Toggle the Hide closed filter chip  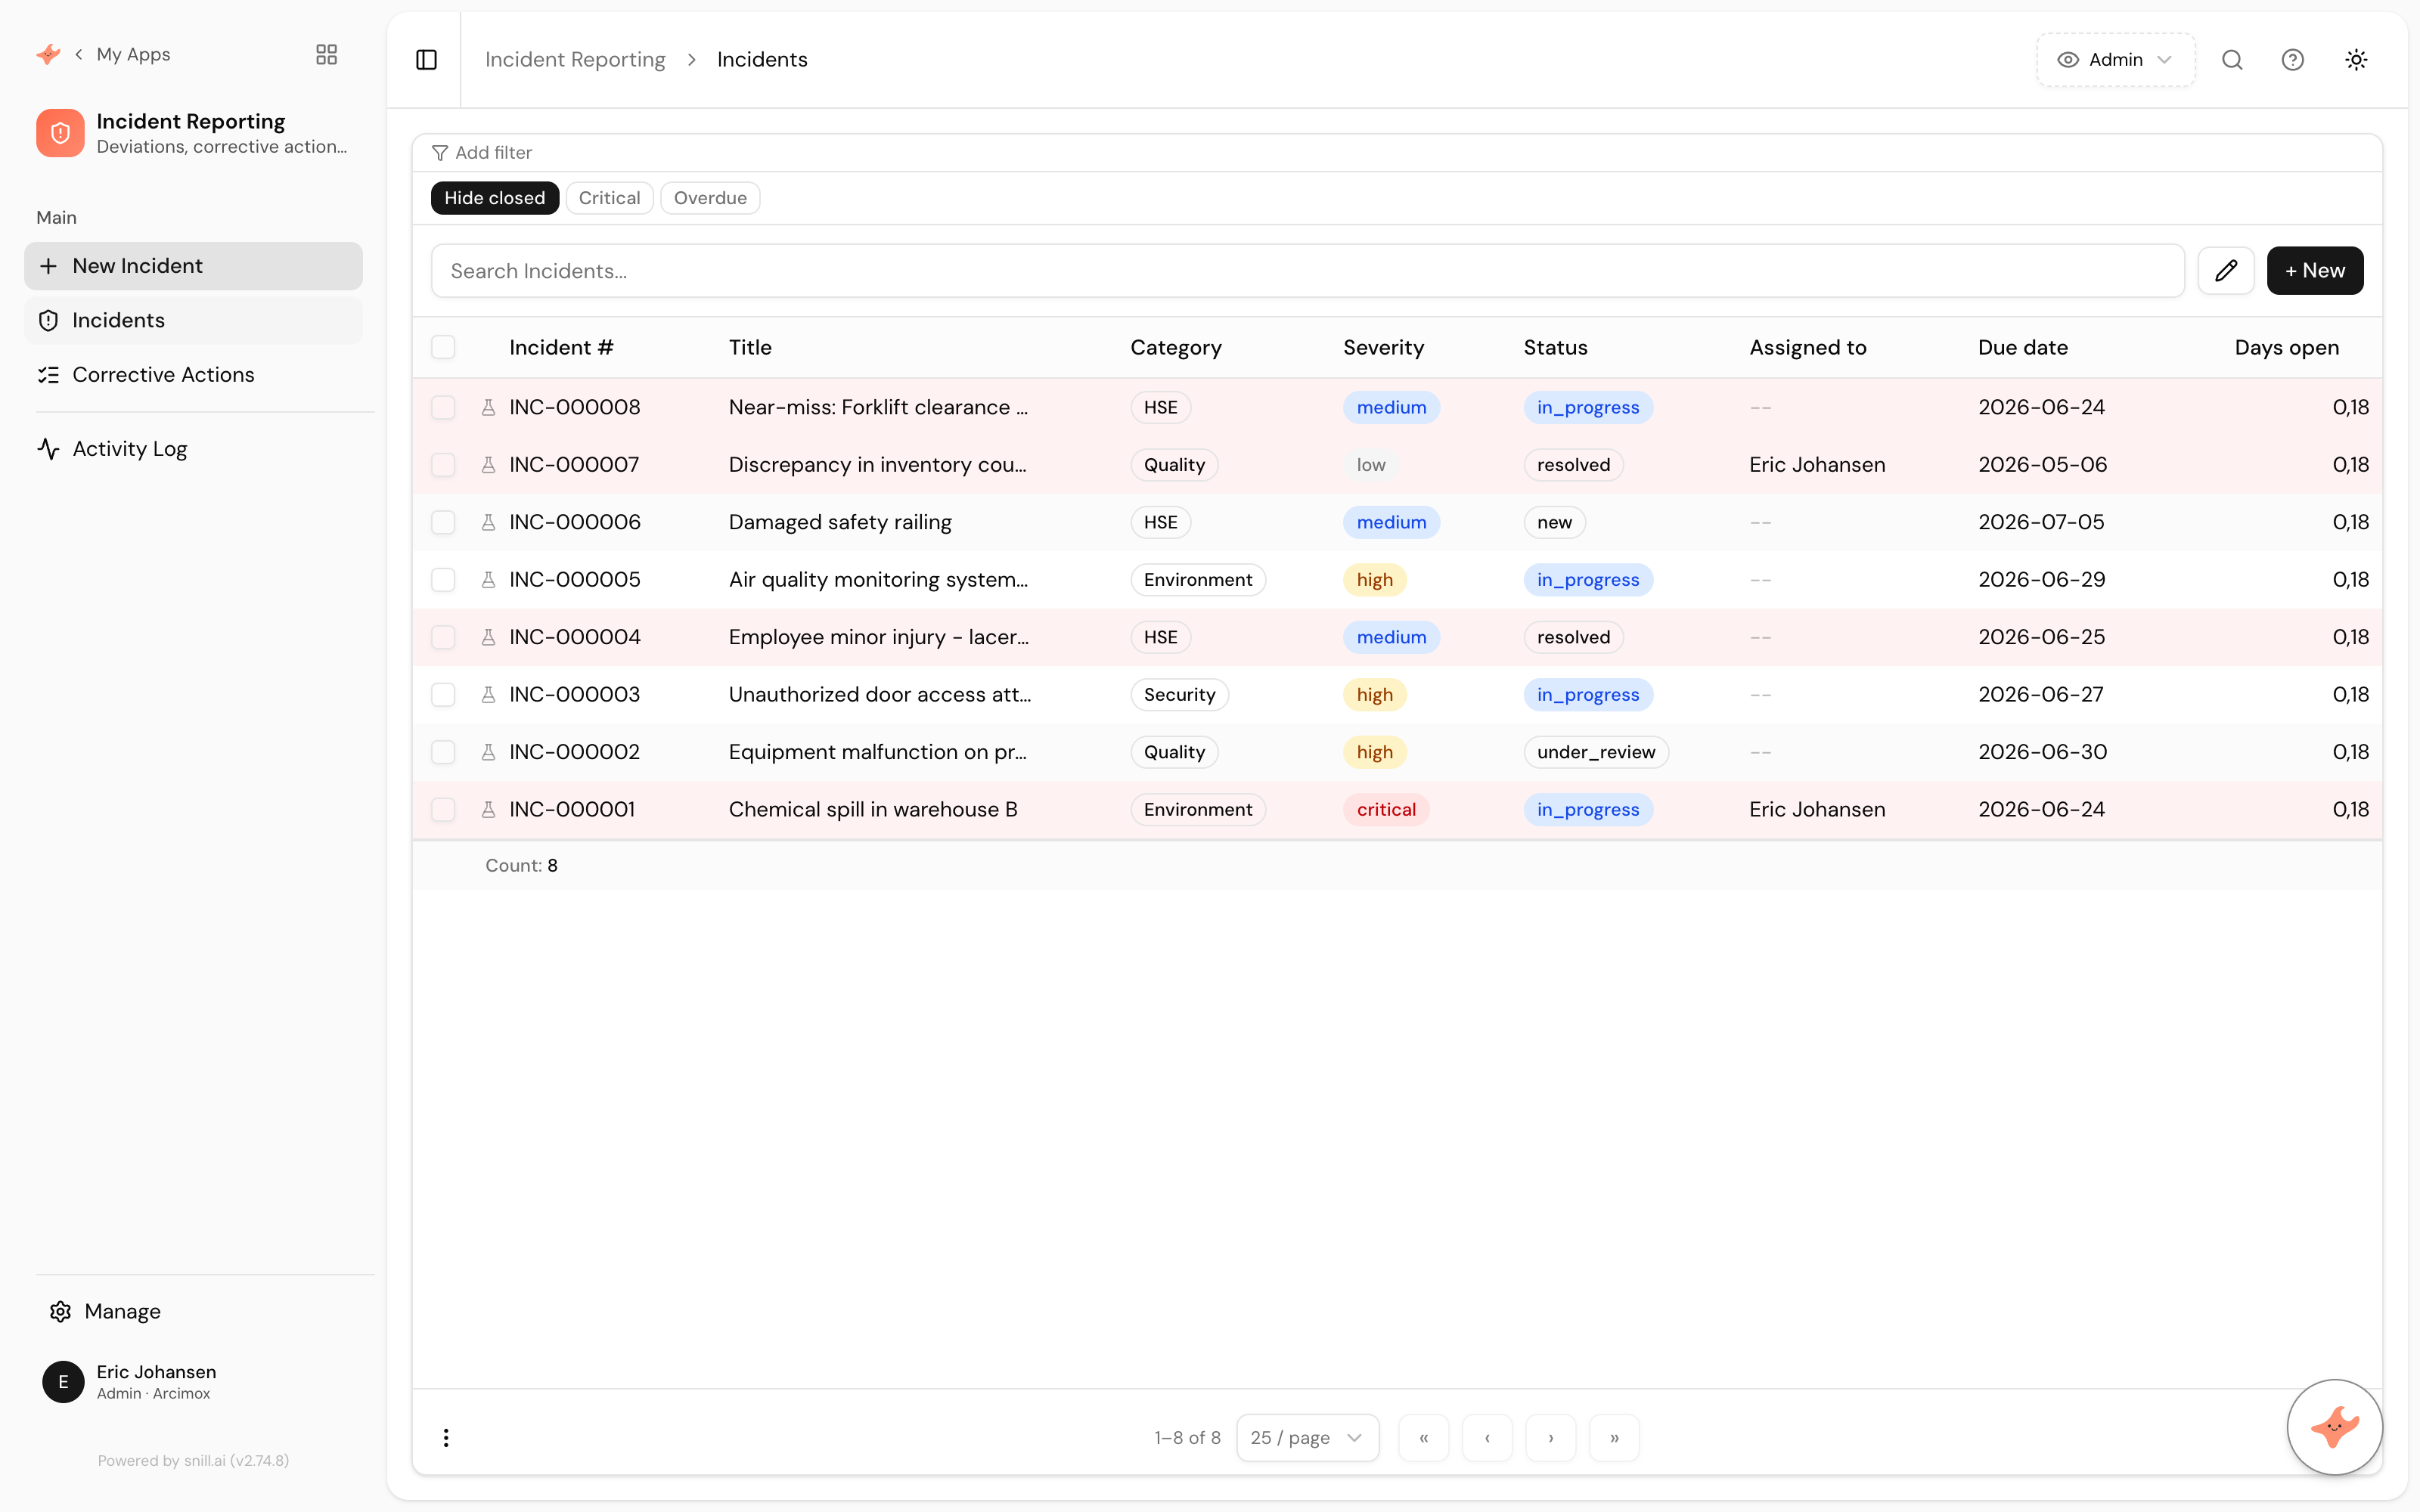point(495,198)
